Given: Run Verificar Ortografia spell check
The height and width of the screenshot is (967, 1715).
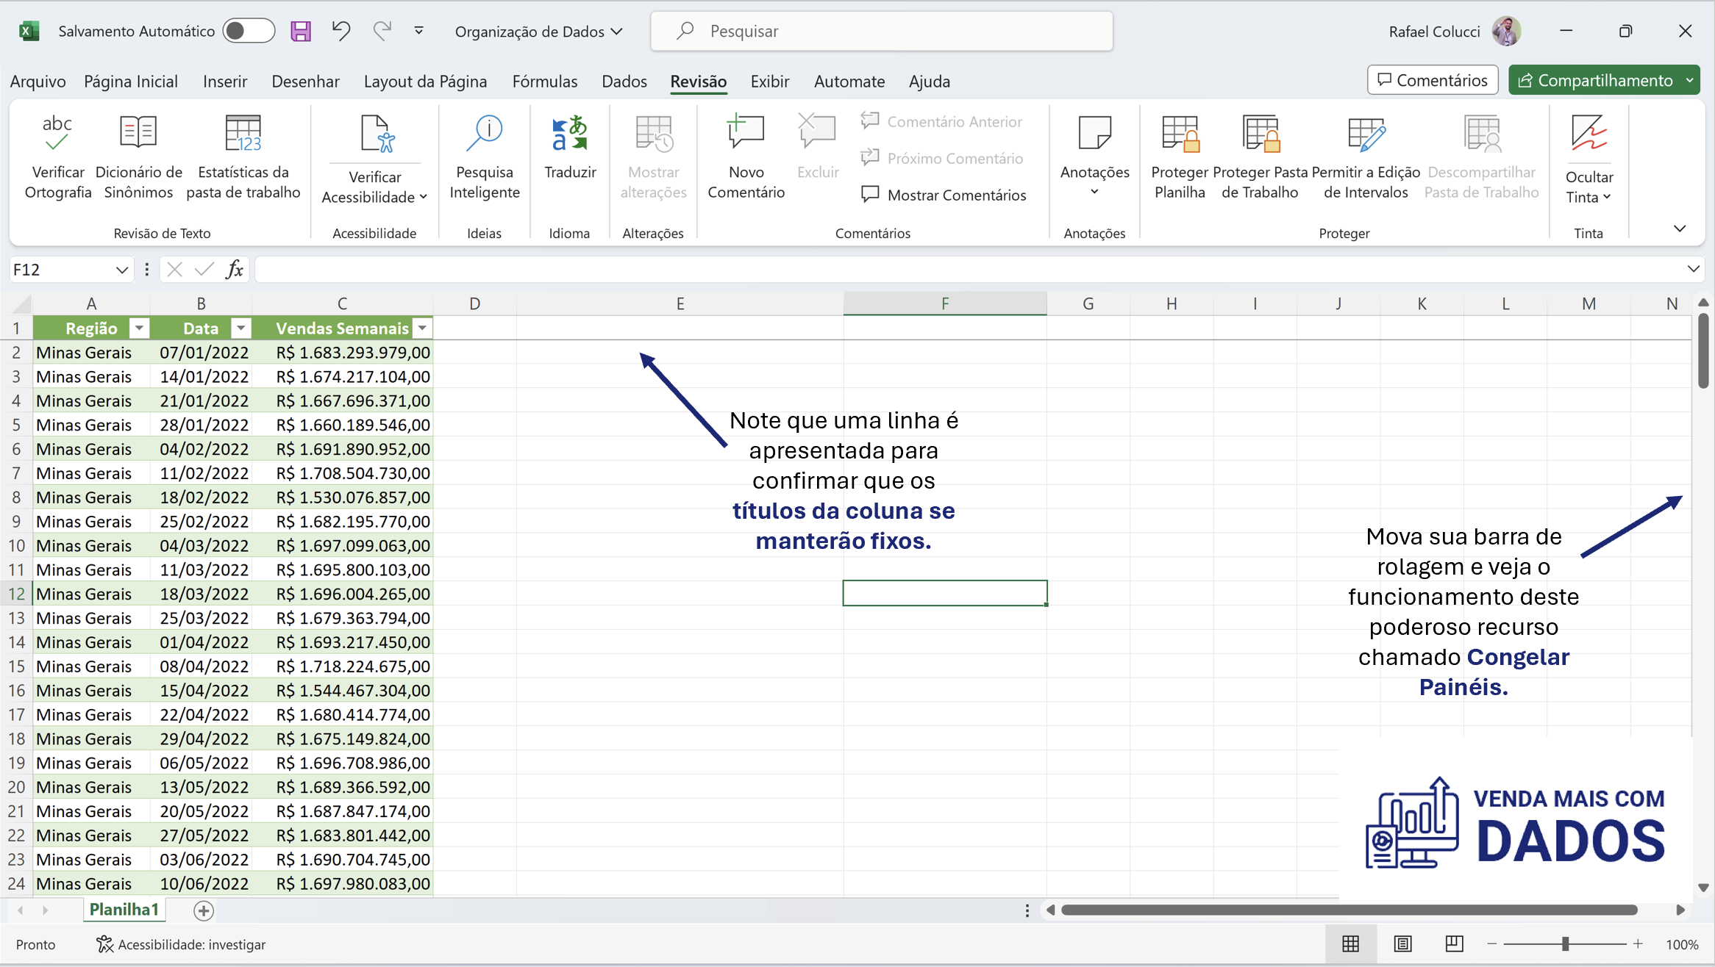Looking at the screenshot, I should click(58, 157).
